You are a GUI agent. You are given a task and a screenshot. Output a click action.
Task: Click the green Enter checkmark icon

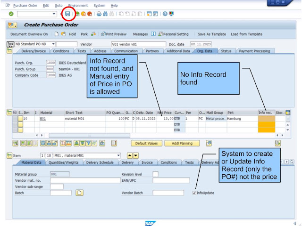click(x=11, y=14)
